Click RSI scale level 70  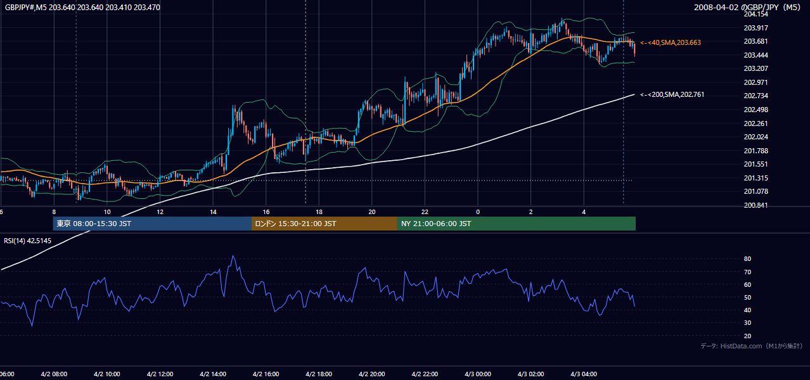pyautogui.click(x=747, y=272)
